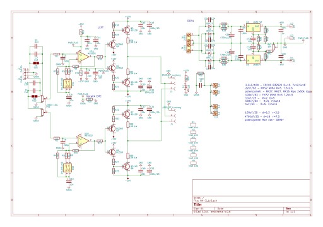Click the LEFT channel text label
The height and width of the screenshot is (227, 323).
pos(101,28)
